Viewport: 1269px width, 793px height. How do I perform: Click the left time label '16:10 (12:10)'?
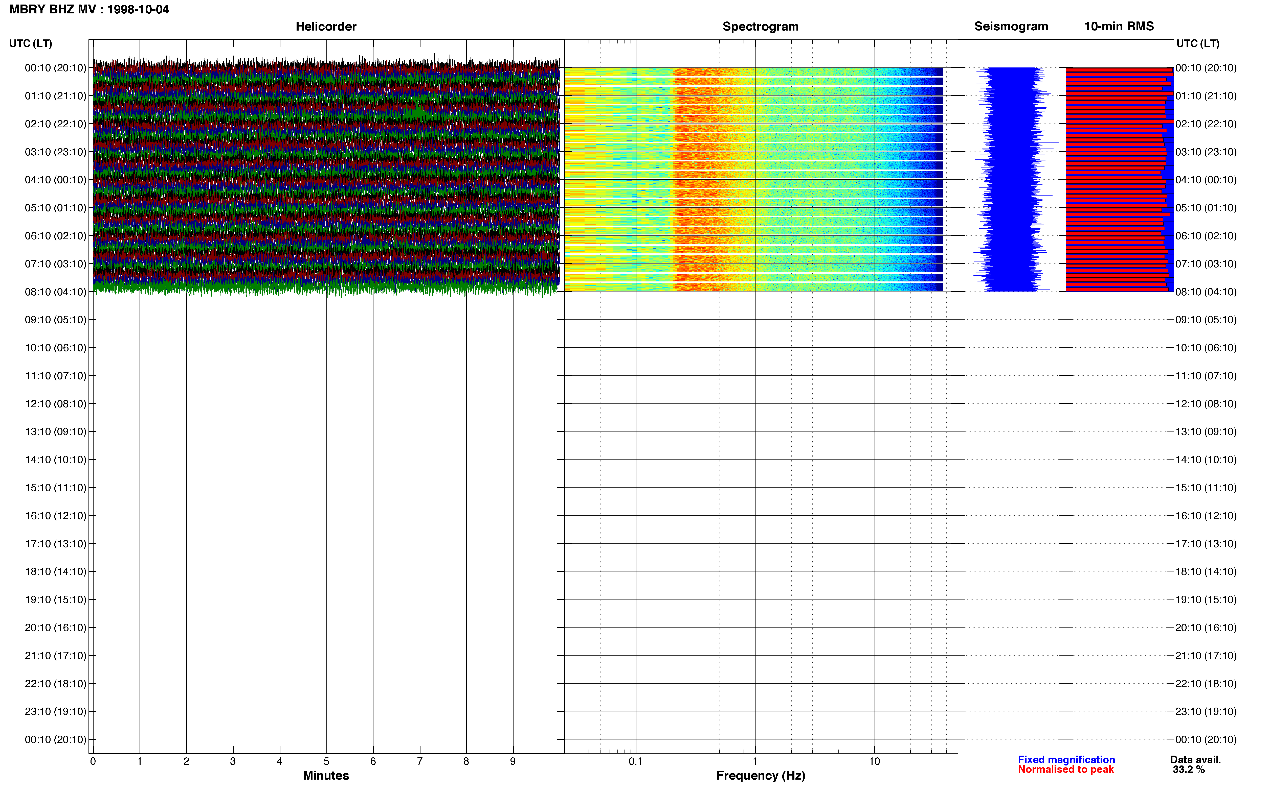[x=56, y=516]
